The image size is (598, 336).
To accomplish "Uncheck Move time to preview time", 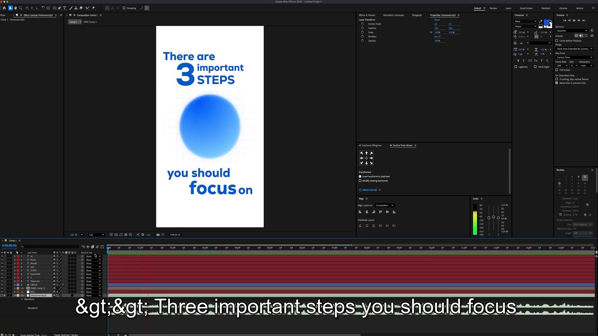I will (557, 83).
